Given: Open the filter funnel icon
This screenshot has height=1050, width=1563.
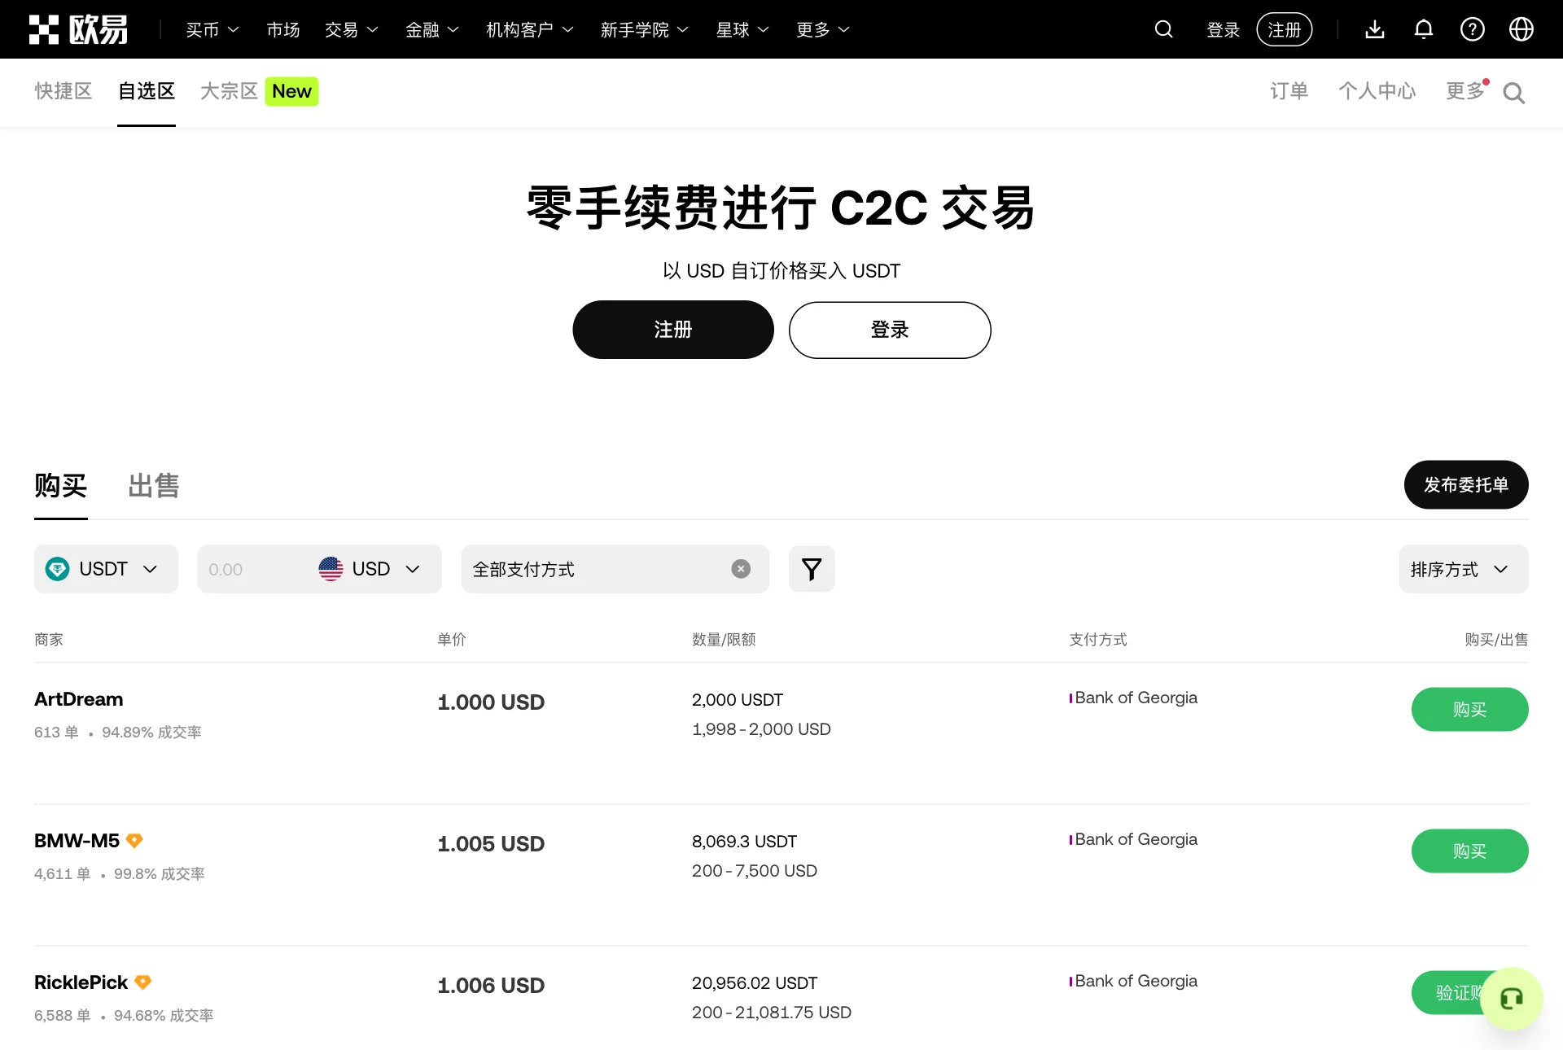Looking at the screenshot, I should pyautogui.click(x=812, y=569).
